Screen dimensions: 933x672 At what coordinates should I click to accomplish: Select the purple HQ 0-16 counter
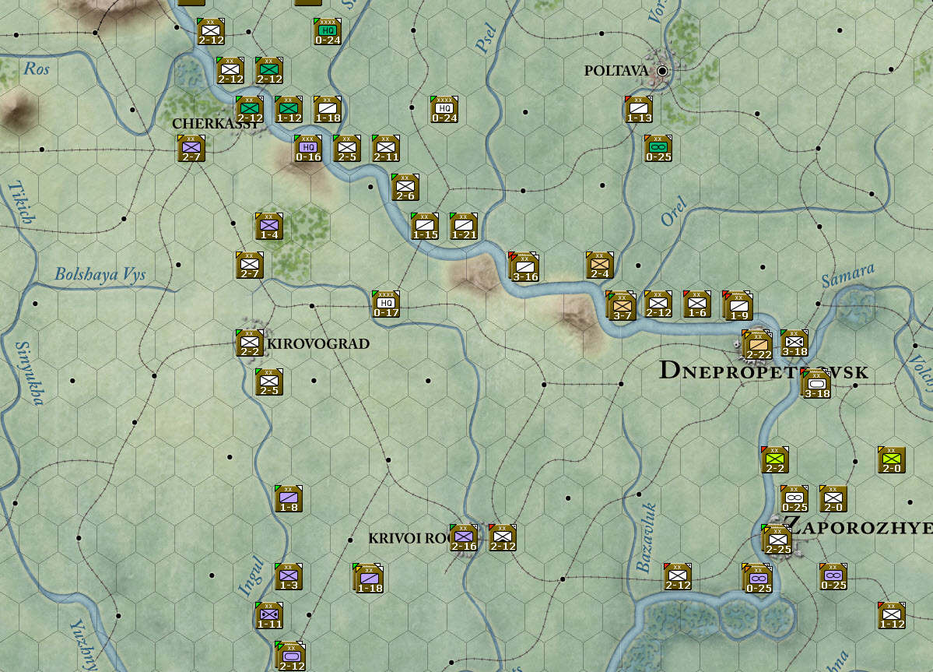point(308,149)
